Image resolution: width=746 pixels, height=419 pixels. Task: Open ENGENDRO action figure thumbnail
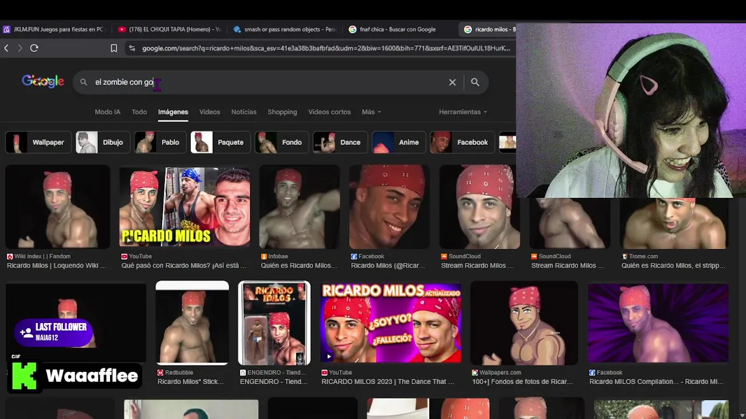274,323
